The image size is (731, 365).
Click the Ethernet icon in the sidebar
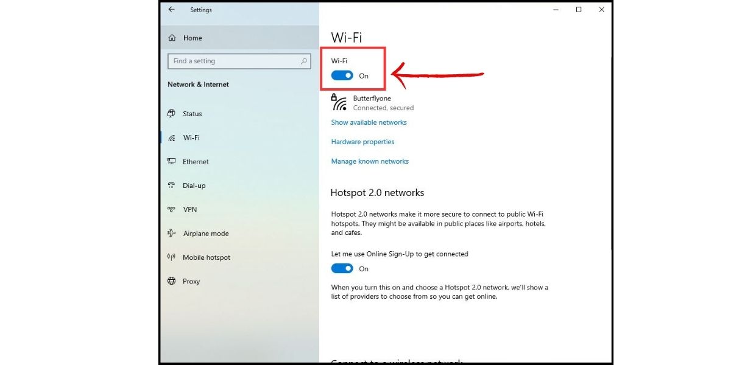point(171,161)
